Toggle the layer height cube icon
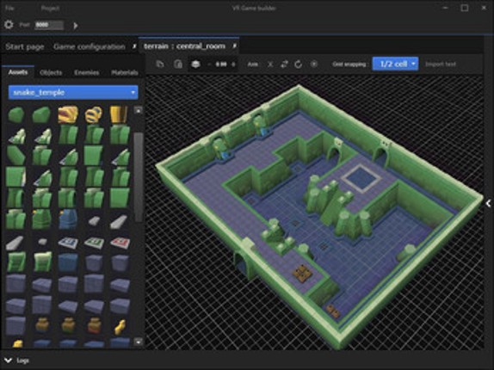This screenshot has height=370, width=494. 195,65
